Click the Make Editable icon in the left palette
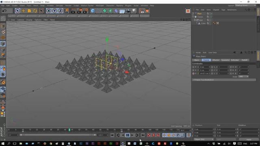Viewport: 260px width, 146px height. [x=3, y=18]
